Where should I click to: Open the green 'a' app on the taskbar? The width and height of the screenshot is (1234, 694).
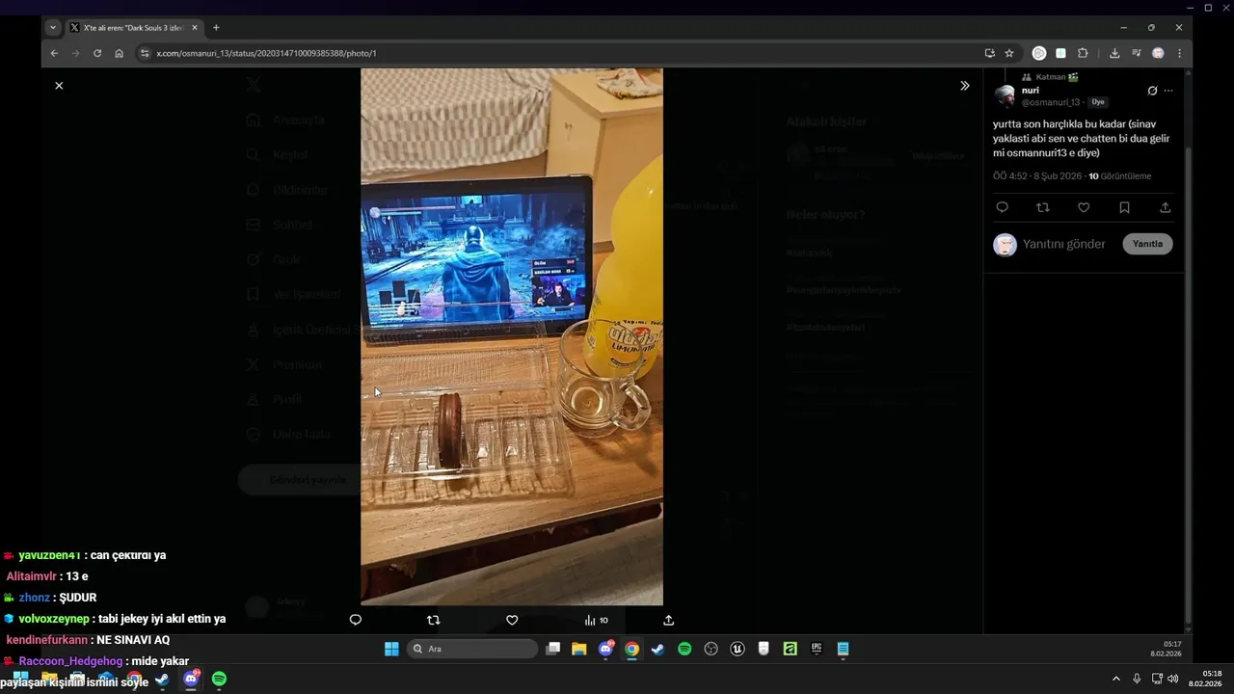791,649
